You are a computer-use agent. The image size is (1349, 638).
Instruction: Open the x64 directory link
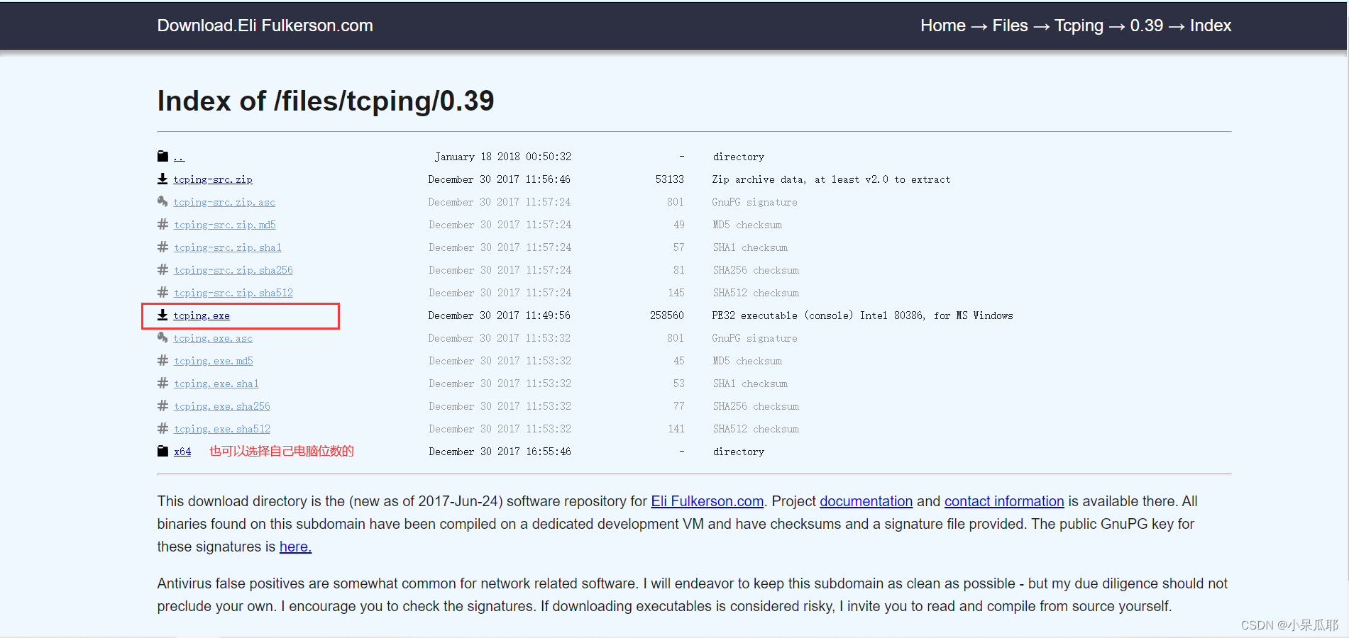182,452
